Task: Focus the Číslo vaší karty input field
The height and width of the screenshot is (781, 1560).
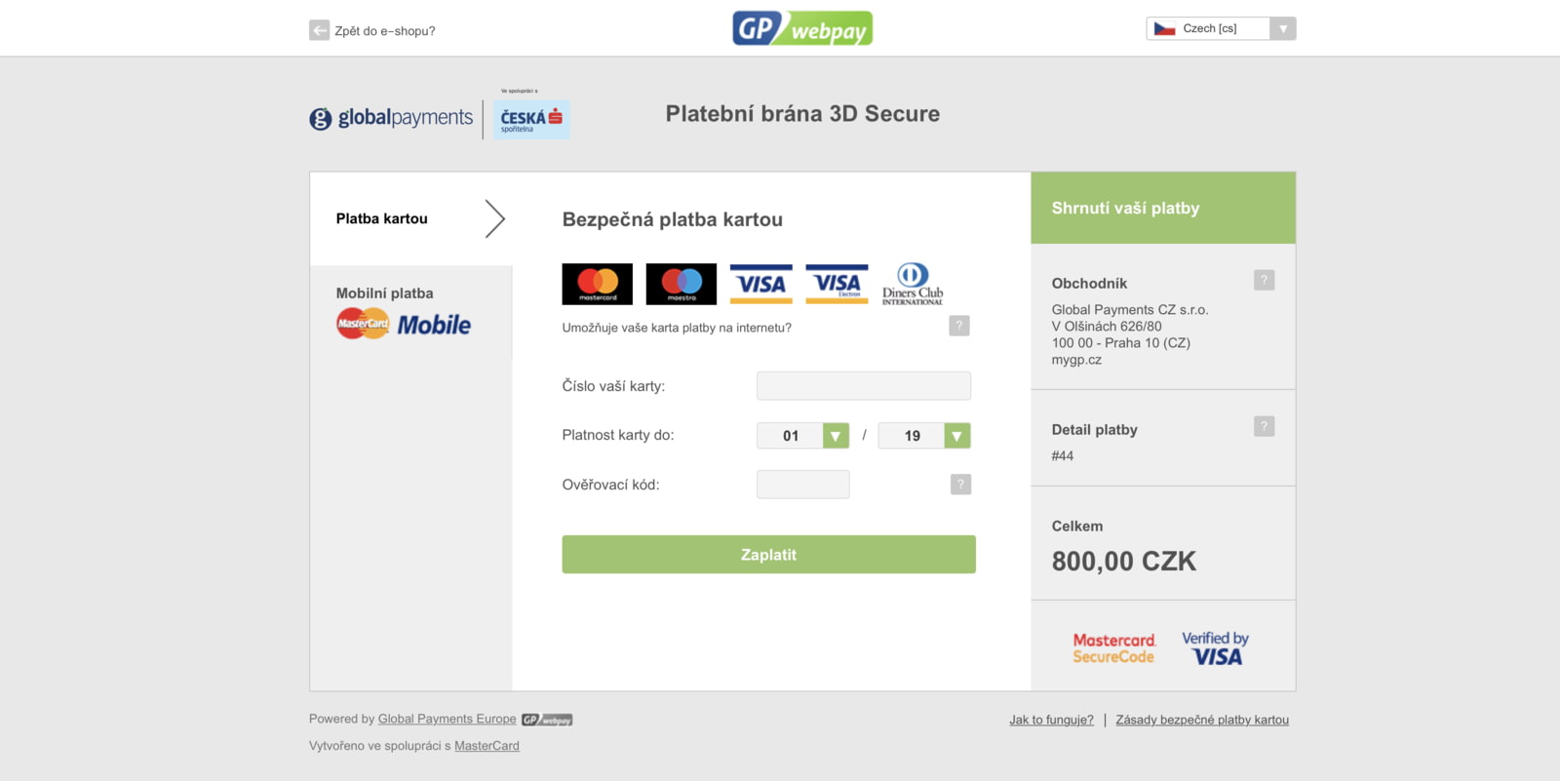Action: pos(864,386)
